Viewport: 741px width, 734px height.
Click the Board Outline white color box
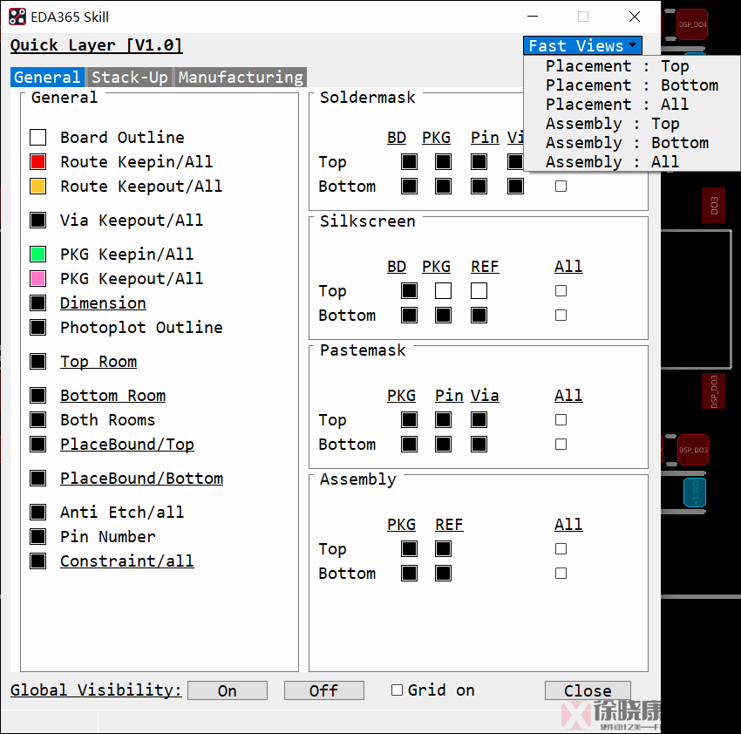click(37, 138)
